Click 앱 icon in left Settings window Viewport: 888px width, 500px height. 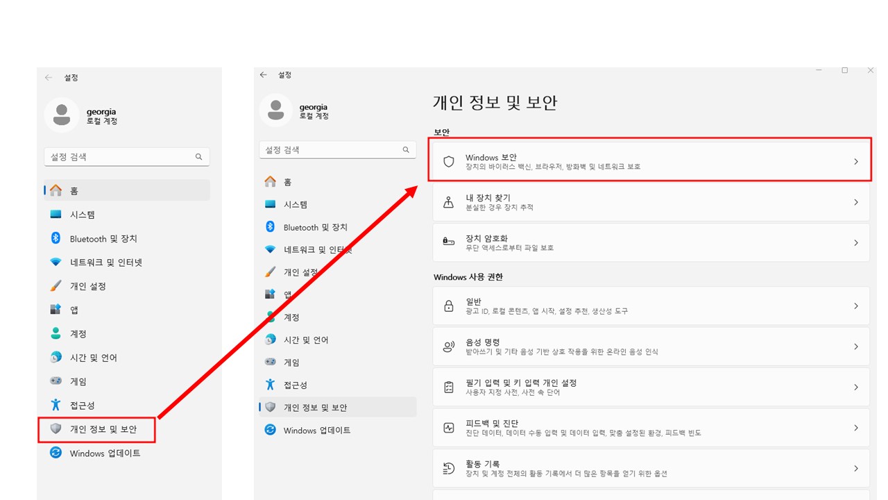point(56,310)
